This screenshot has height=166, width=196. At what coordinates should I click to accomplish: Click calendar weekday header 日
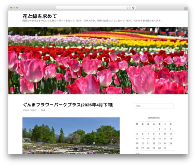point(171,124)
